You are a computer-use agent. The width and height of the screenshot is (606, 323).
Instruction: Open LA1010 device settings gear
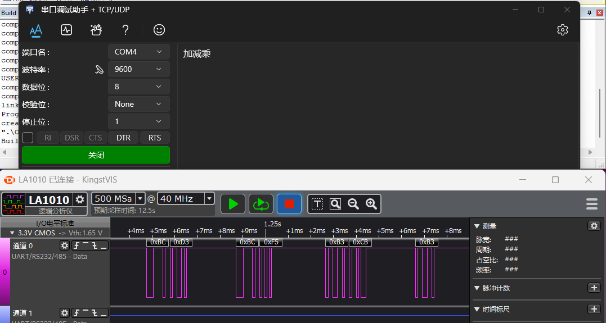[x=80, y=199]
